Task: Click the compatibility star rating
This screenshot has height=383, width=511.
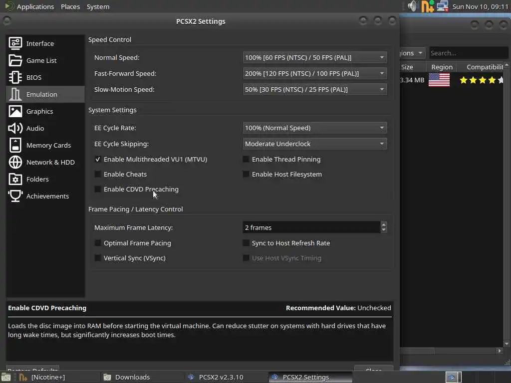Action: 482,80
